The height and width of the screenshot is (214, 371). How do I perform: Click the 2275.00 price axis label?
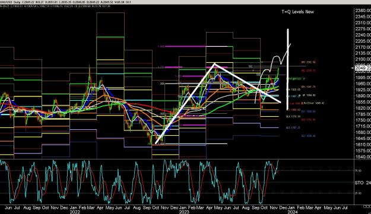tap(363, 29)
